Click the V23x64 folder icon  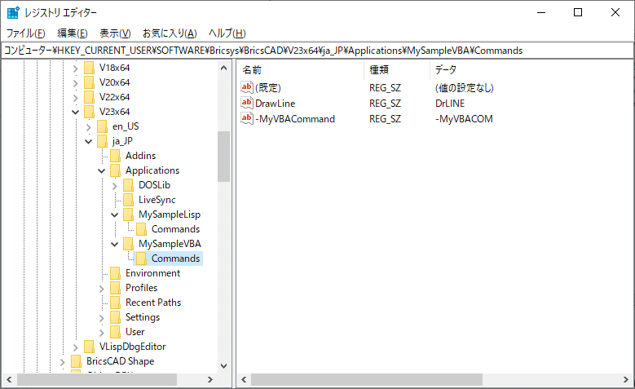click(89, 112)
